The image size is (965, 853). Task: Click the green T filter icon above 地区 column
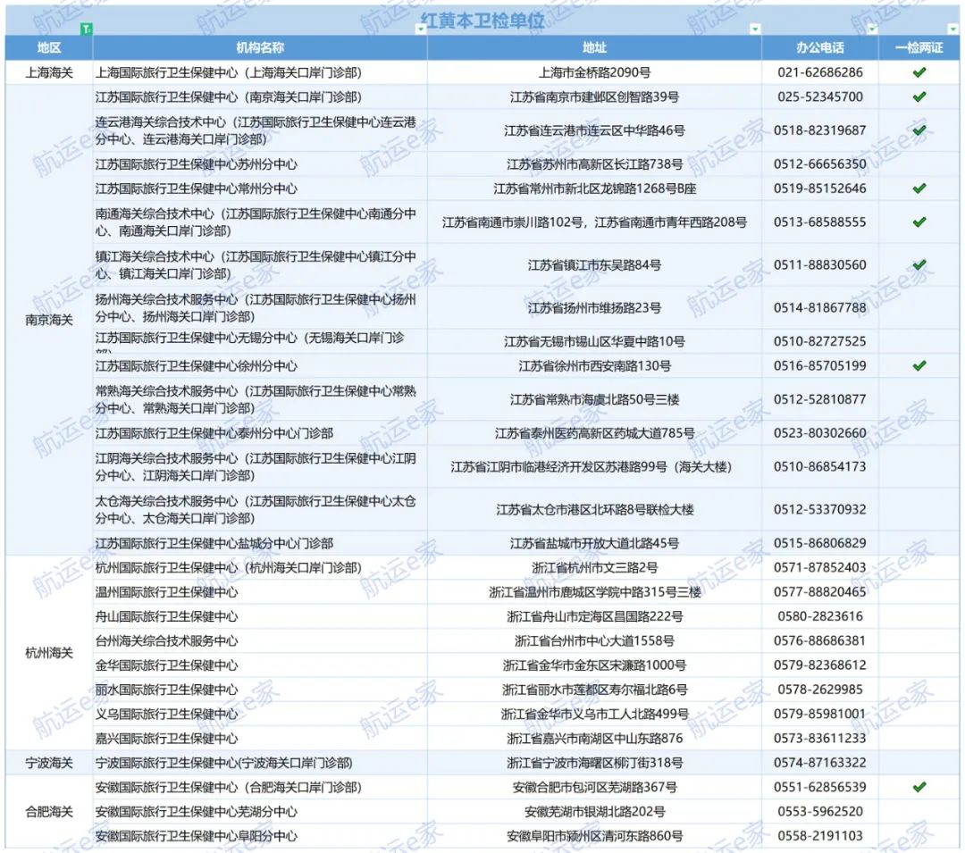(85, 29)
